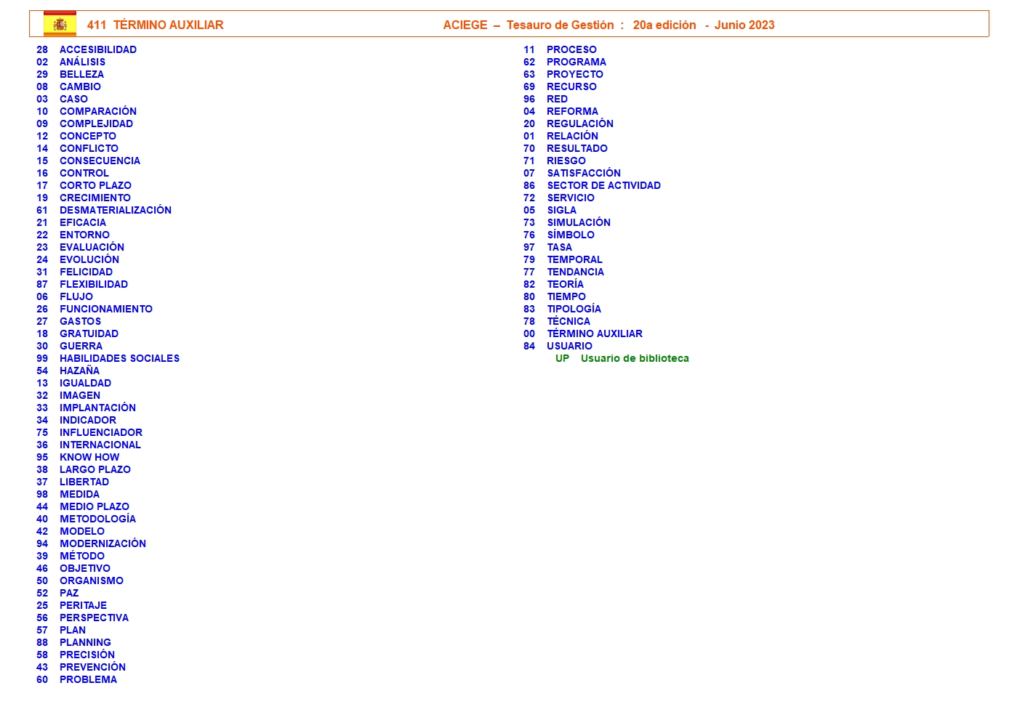Screen dimensions: 1025x712
Task: Open the ACCESIBILIDAD term link
Action: [97, 49]
